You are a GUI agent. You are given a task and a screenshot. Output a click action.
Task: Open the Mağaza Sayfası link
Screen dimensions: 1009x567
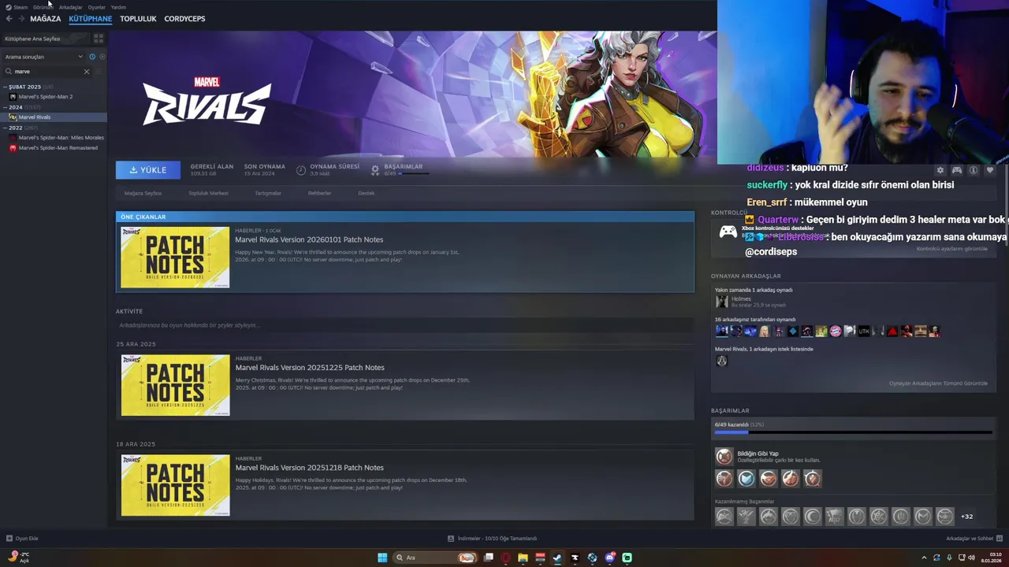point(143,193)
